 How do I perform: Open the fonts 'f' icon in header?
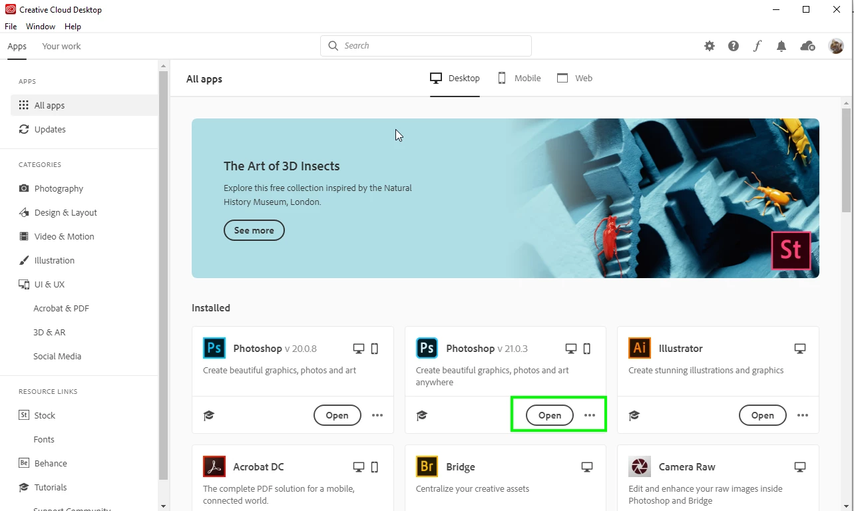pos(757,46)
